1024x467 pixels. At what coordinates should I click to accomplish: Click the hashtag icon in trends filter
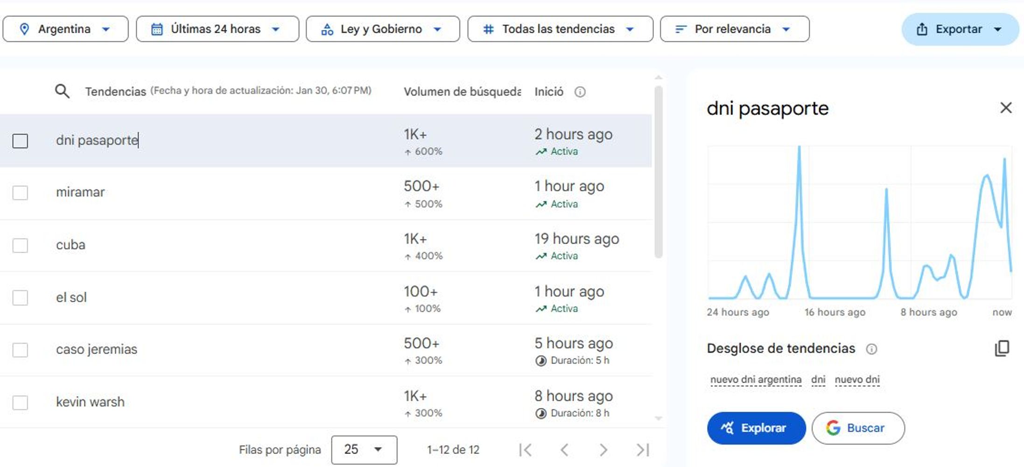click(x=488, y=29)
